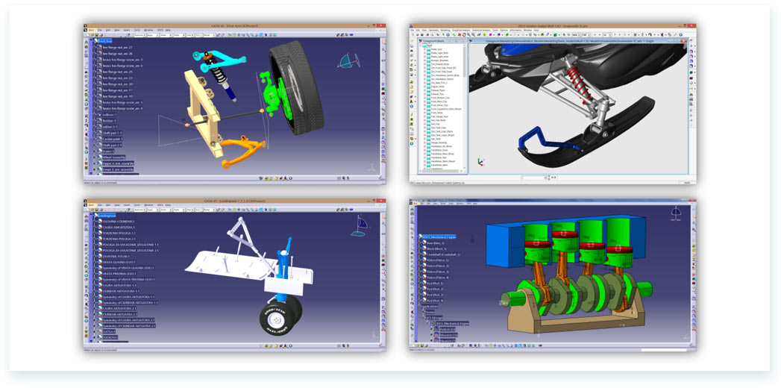Click the compass widget in Front_Arm viewport
This screenshot has width=781, height=388.
[x=348, y=60]
